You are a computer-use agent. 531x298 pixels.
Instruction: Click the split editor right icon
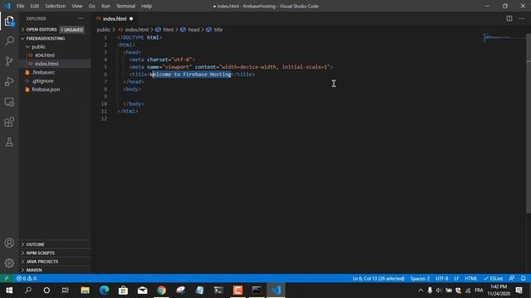pos(509,18)
